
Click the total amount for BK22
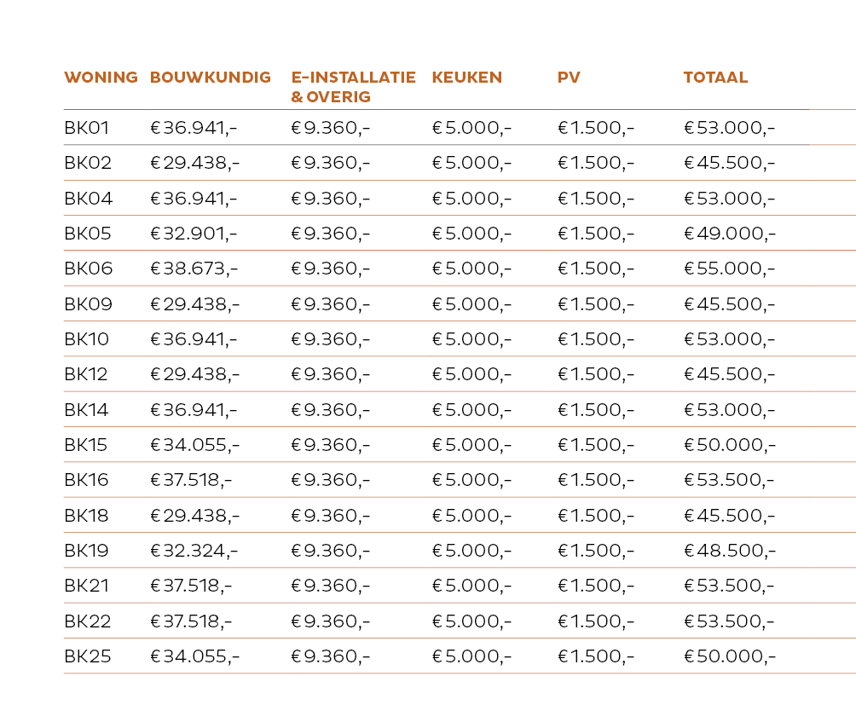tap(729, 621)
